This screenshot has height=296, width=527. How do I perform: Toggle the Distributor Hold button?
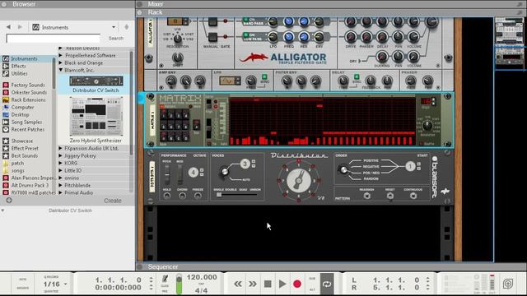tap(166, 196)
